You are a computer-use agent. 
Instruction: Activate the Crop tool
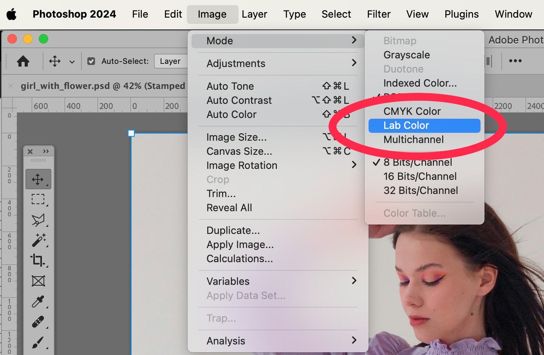click(x=38, y=260)
